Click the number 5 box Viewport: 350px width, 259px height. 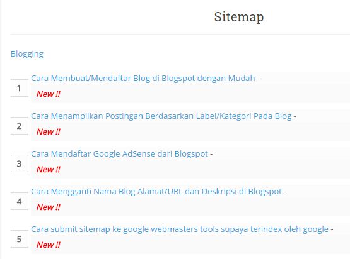20,239
